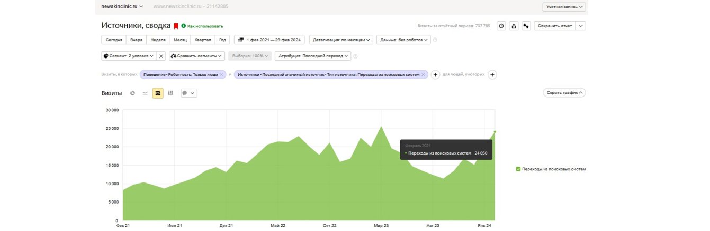The image size is (710, 231).
Task: Open the 'Учетная запись' account dropdown
Action: [564, 7]
